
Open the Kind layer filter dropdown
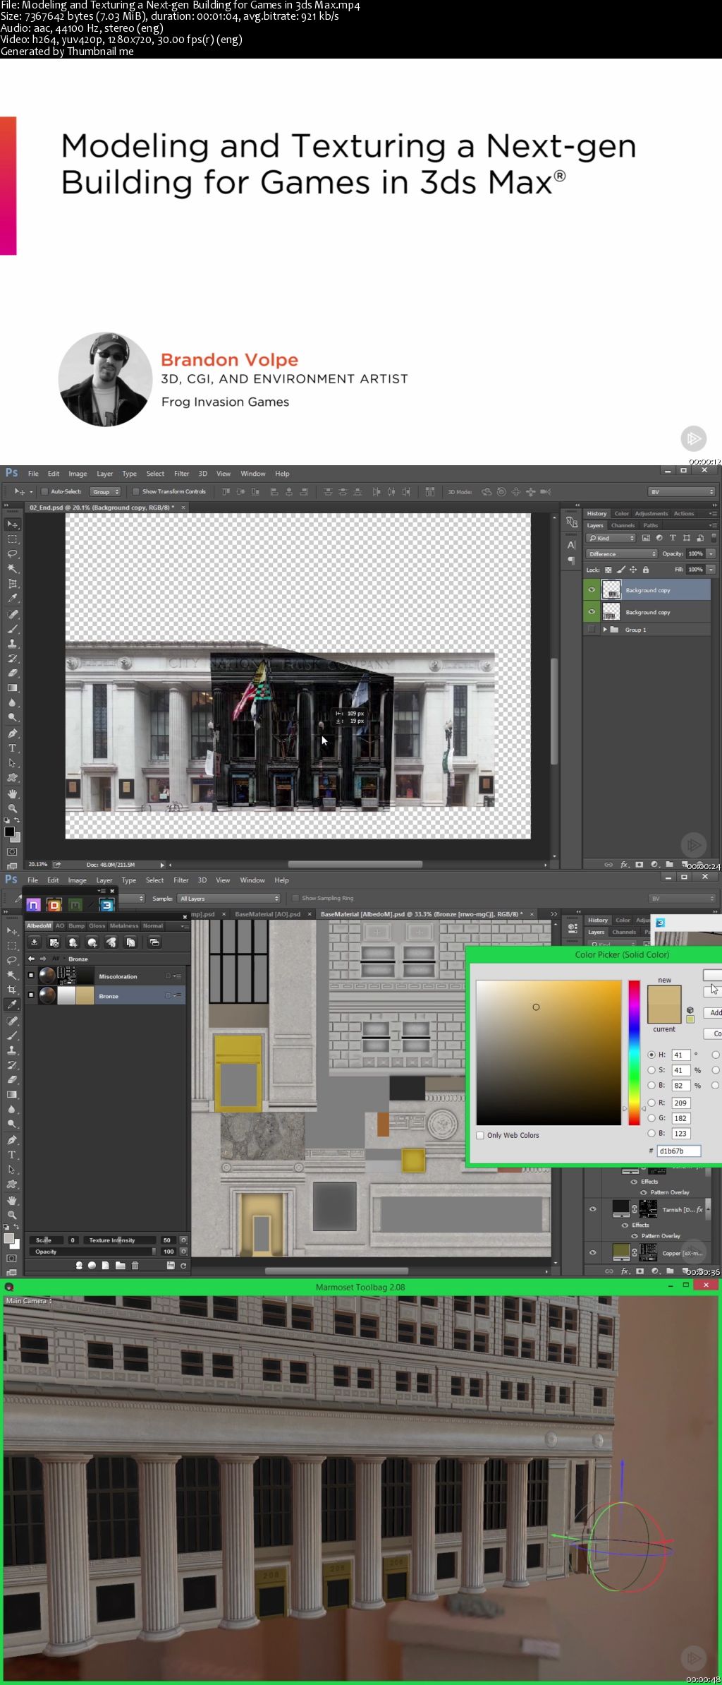(611, 538)
